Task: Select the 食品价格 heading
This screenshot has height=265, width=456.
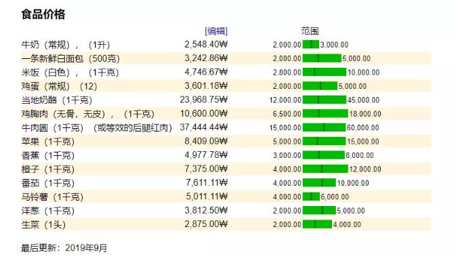Action: (43, 14)
